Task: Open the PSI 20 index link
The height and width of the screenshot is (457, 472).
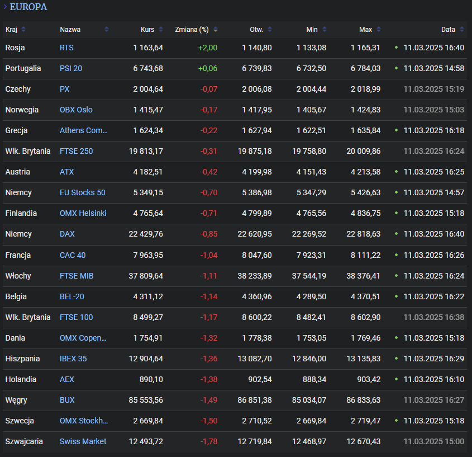Action: tap(71, 69)
